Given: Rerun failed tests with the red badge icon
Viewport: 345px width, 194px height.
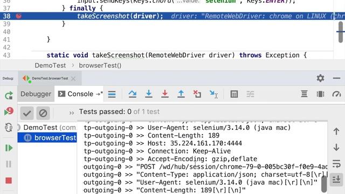Looking at the screenshot, I should pyautogui.click(x=9, y=111).
